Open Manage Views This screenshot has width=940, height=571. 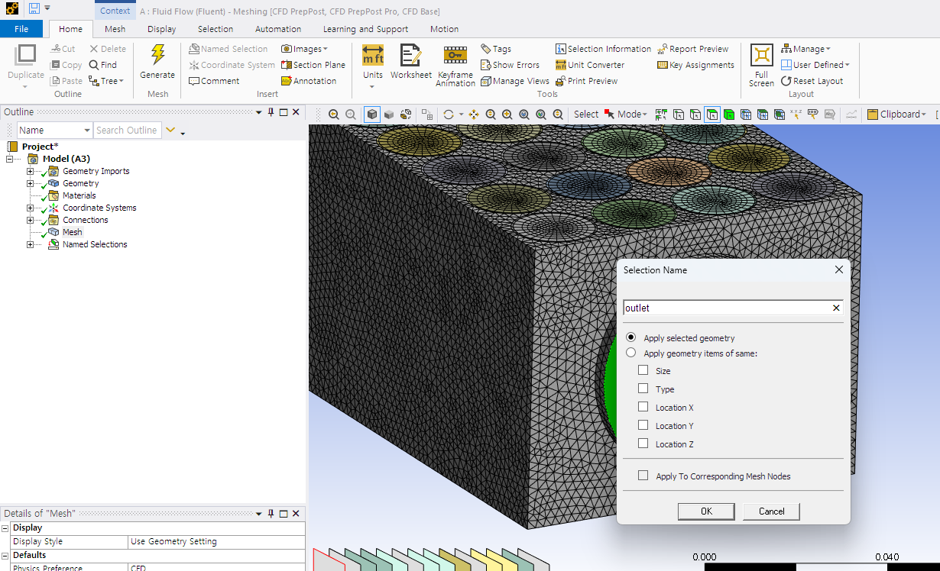[x=515, y=81]
